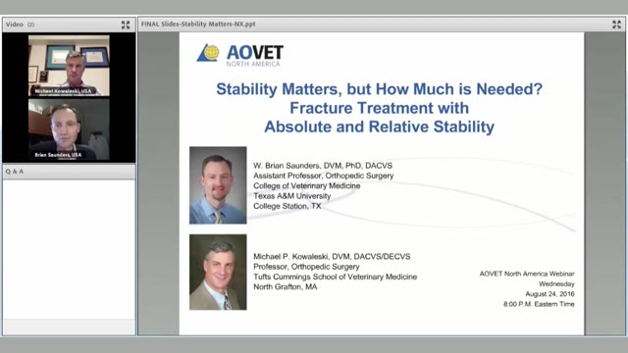Click the Video panel title
The image size is (628, 353).
15,25
